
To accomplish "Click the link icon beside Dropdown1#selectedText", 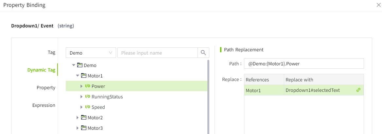I will [358, 90].
